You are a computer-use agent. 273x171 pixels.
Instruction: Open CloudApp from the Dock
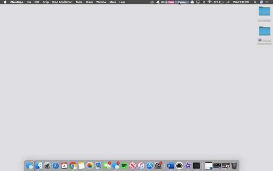click(179, 165)
